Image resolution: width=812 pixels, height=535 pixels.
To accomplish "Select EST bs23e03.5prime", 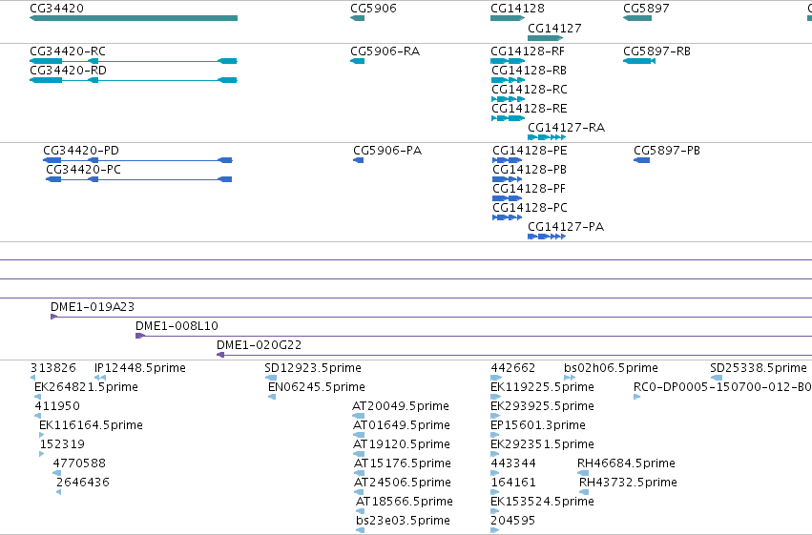I will click(360, 530).
